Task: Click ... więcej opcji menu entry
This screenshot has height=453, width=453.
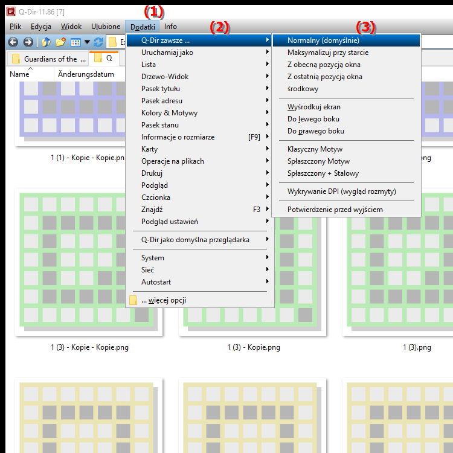Action: [199, 300]
